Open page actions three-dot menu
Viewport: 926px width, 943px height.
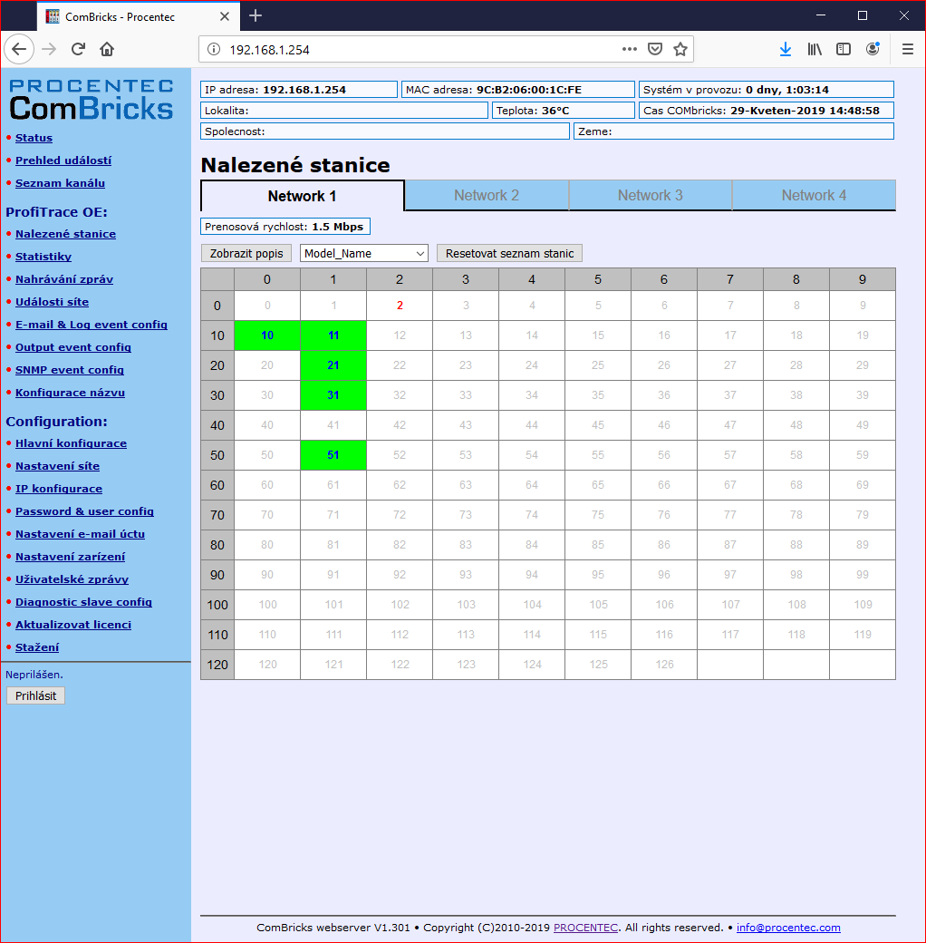click(629, 49)
